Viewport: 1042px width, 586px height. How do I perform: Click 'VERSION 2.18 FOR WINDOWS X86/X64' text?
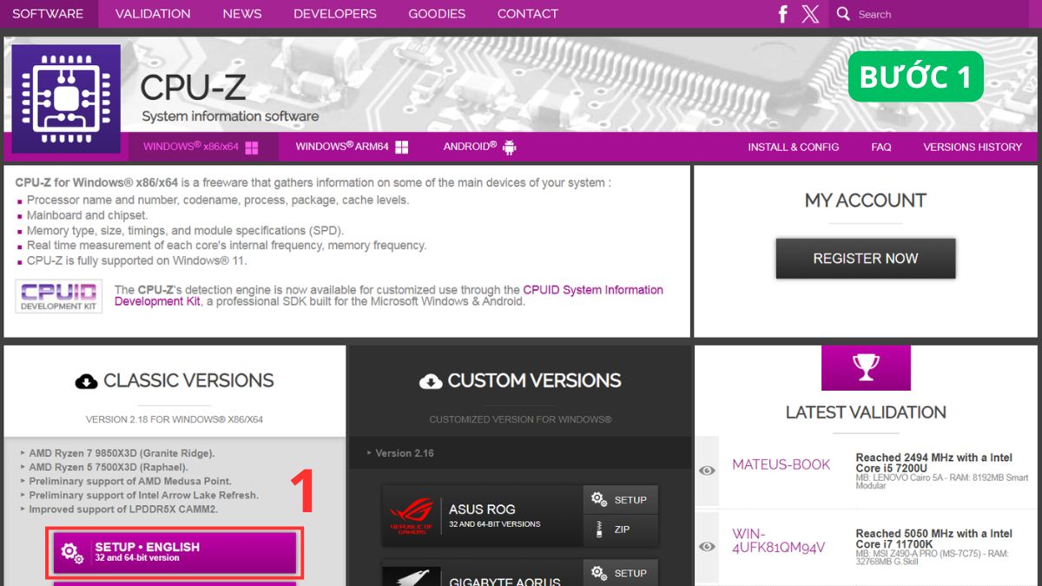pyautogui.click(x=175, y=419)
